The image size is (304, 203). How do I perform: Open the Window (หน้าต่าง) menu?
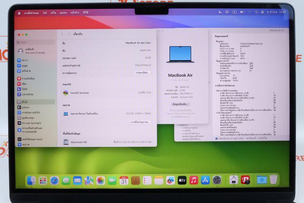point(75,13)
